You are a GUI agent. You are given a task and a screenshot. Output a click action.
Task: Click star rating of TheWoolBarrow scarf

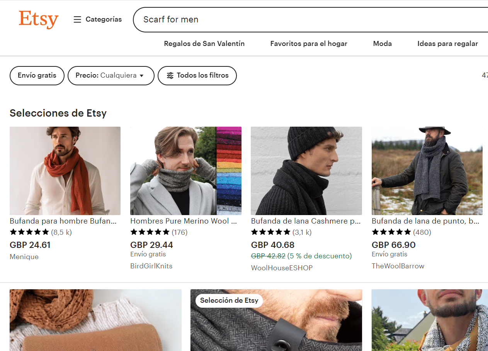point(391,232)
